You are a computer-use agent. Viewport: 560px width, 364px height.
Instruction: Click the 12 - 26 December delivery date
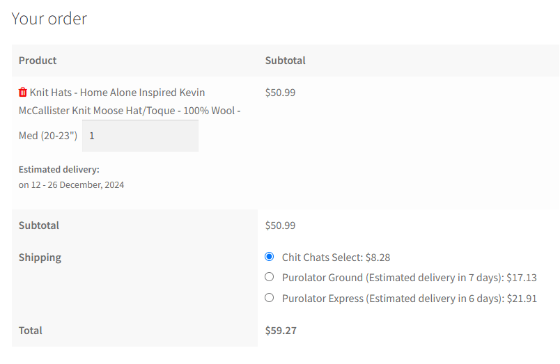pyautogui.click(x=71, y=185)
